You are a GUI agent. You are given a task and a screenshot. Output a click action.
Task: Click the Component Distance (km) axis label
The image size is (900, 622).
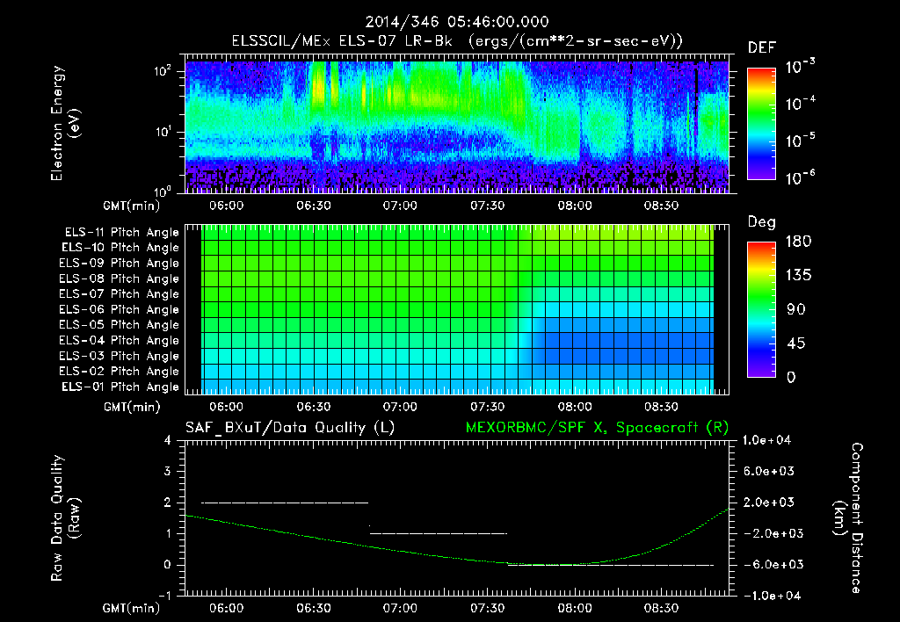[848, 518]
